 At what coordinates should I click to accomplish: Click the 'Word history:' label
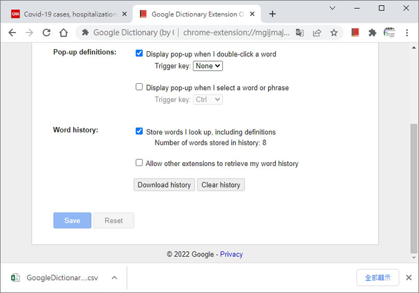pos(76,130)
